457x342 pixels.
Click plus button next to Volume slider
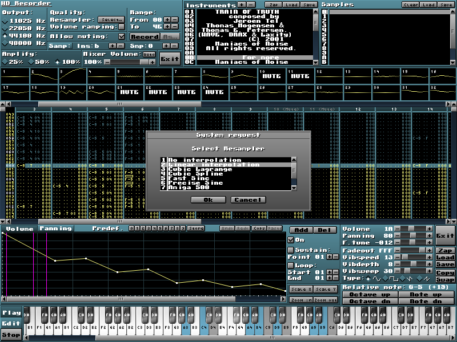429,229
